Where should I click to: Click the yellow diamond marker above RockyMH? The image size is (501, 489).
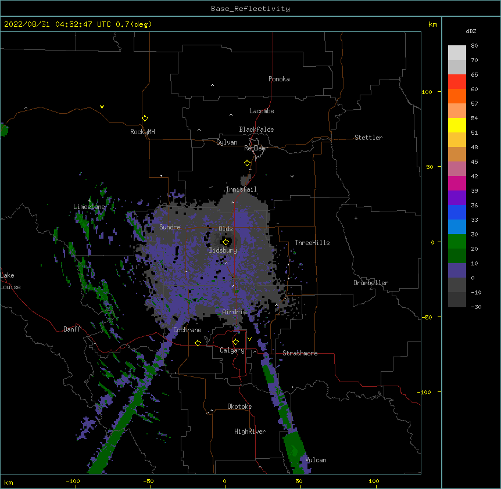(145, 118)
